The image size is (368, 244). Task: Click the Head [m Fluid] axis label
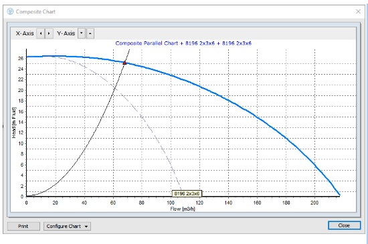click(x=14, y=123)
